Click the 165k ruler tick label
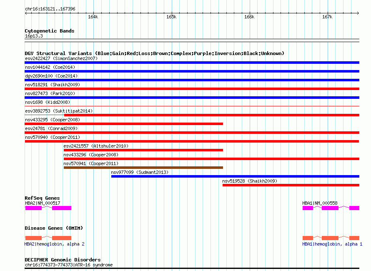 [171, 17]
